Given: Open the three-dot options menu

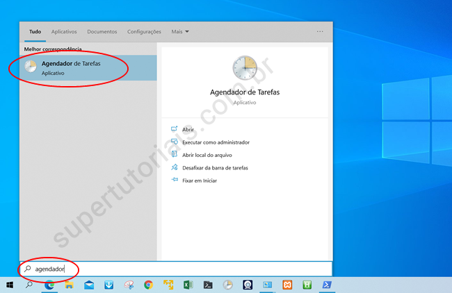Looking at the screenshot, I should point(320,31).
